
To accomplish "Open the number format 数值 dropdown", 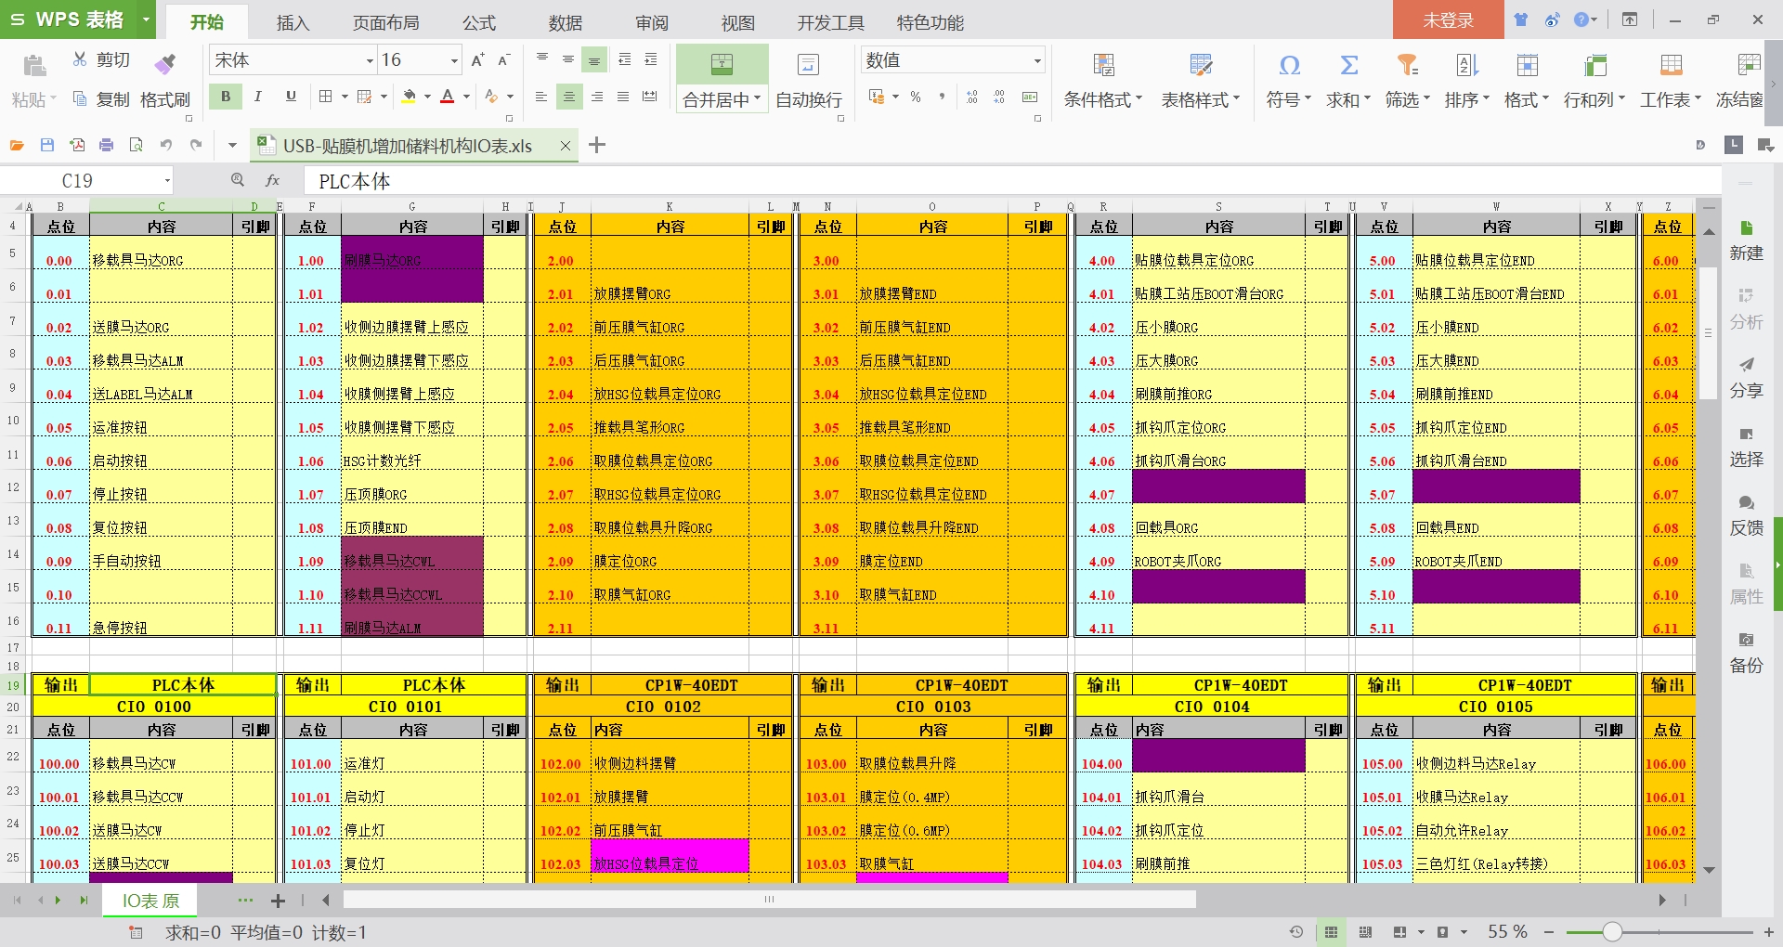I will (x=1037, y=61).
